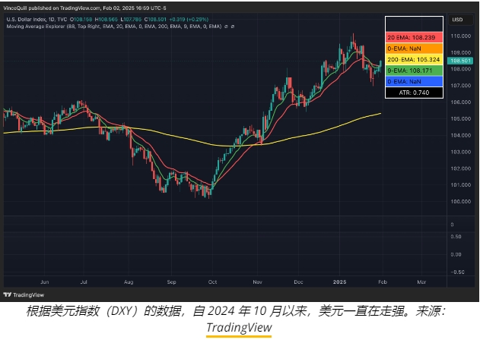
Task: Click the 101.000 price axis label
Action: click(460, 185)
